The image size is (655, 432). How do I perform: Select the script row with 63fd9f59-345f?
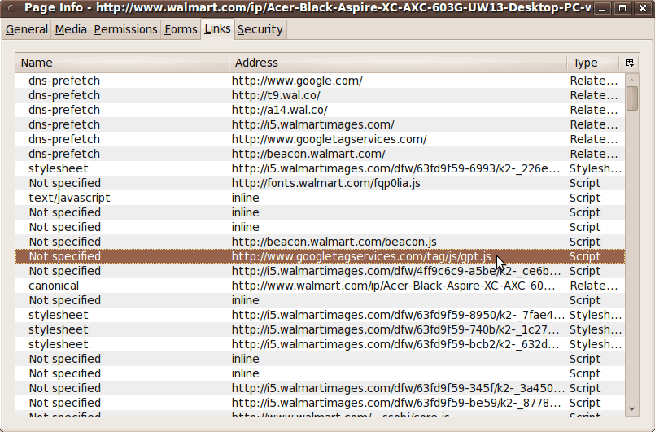320,388
